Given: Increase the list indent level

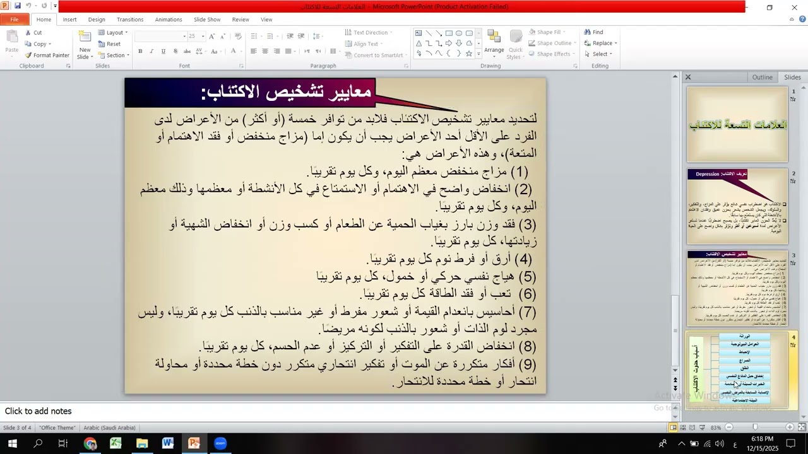Looking at the screenshot, I should click(301, 36).
